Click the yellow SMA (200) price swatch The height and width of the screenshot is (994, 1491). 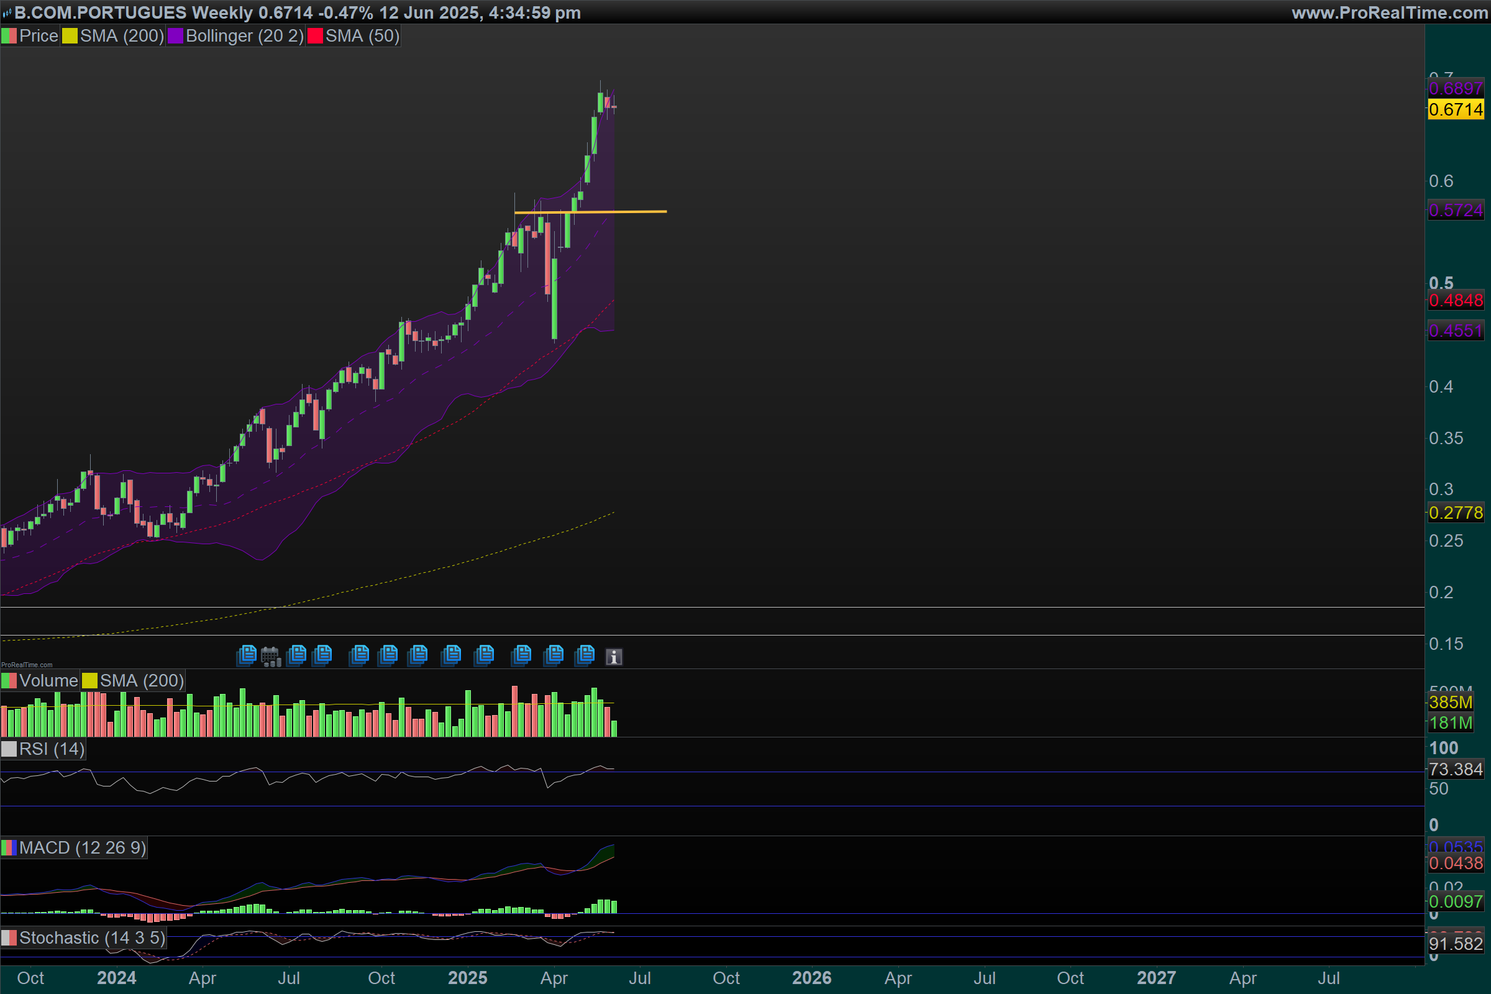coord(70,36)
